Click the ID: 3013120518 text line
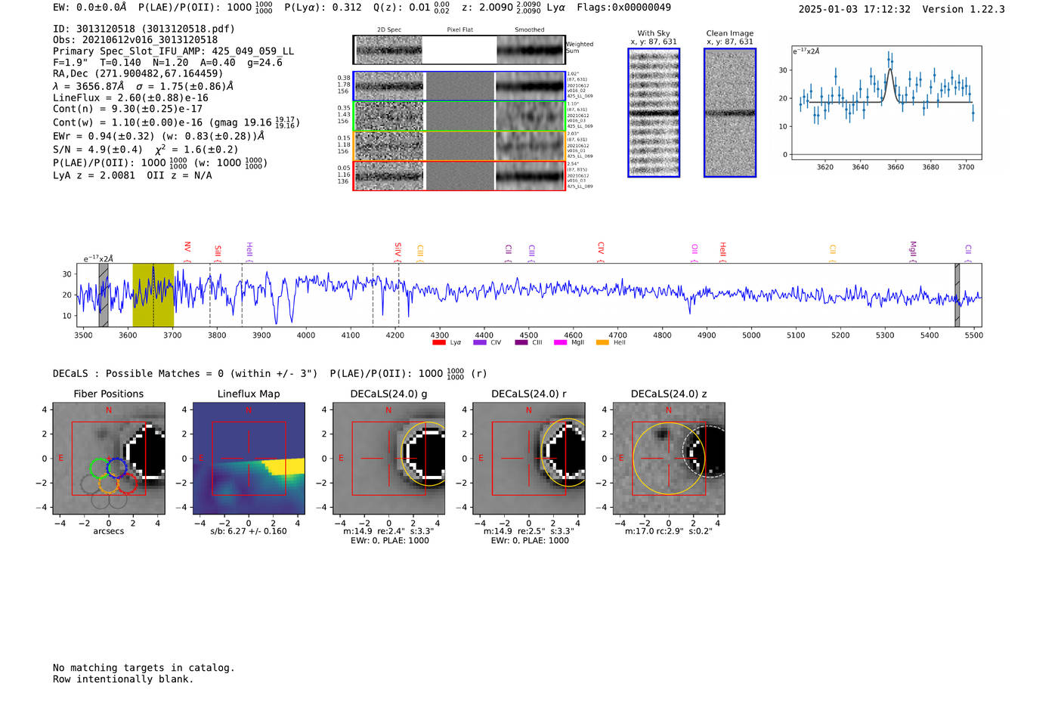This screenshot has width=1058, height=720. pyautogui.click(x=144, y=29)
